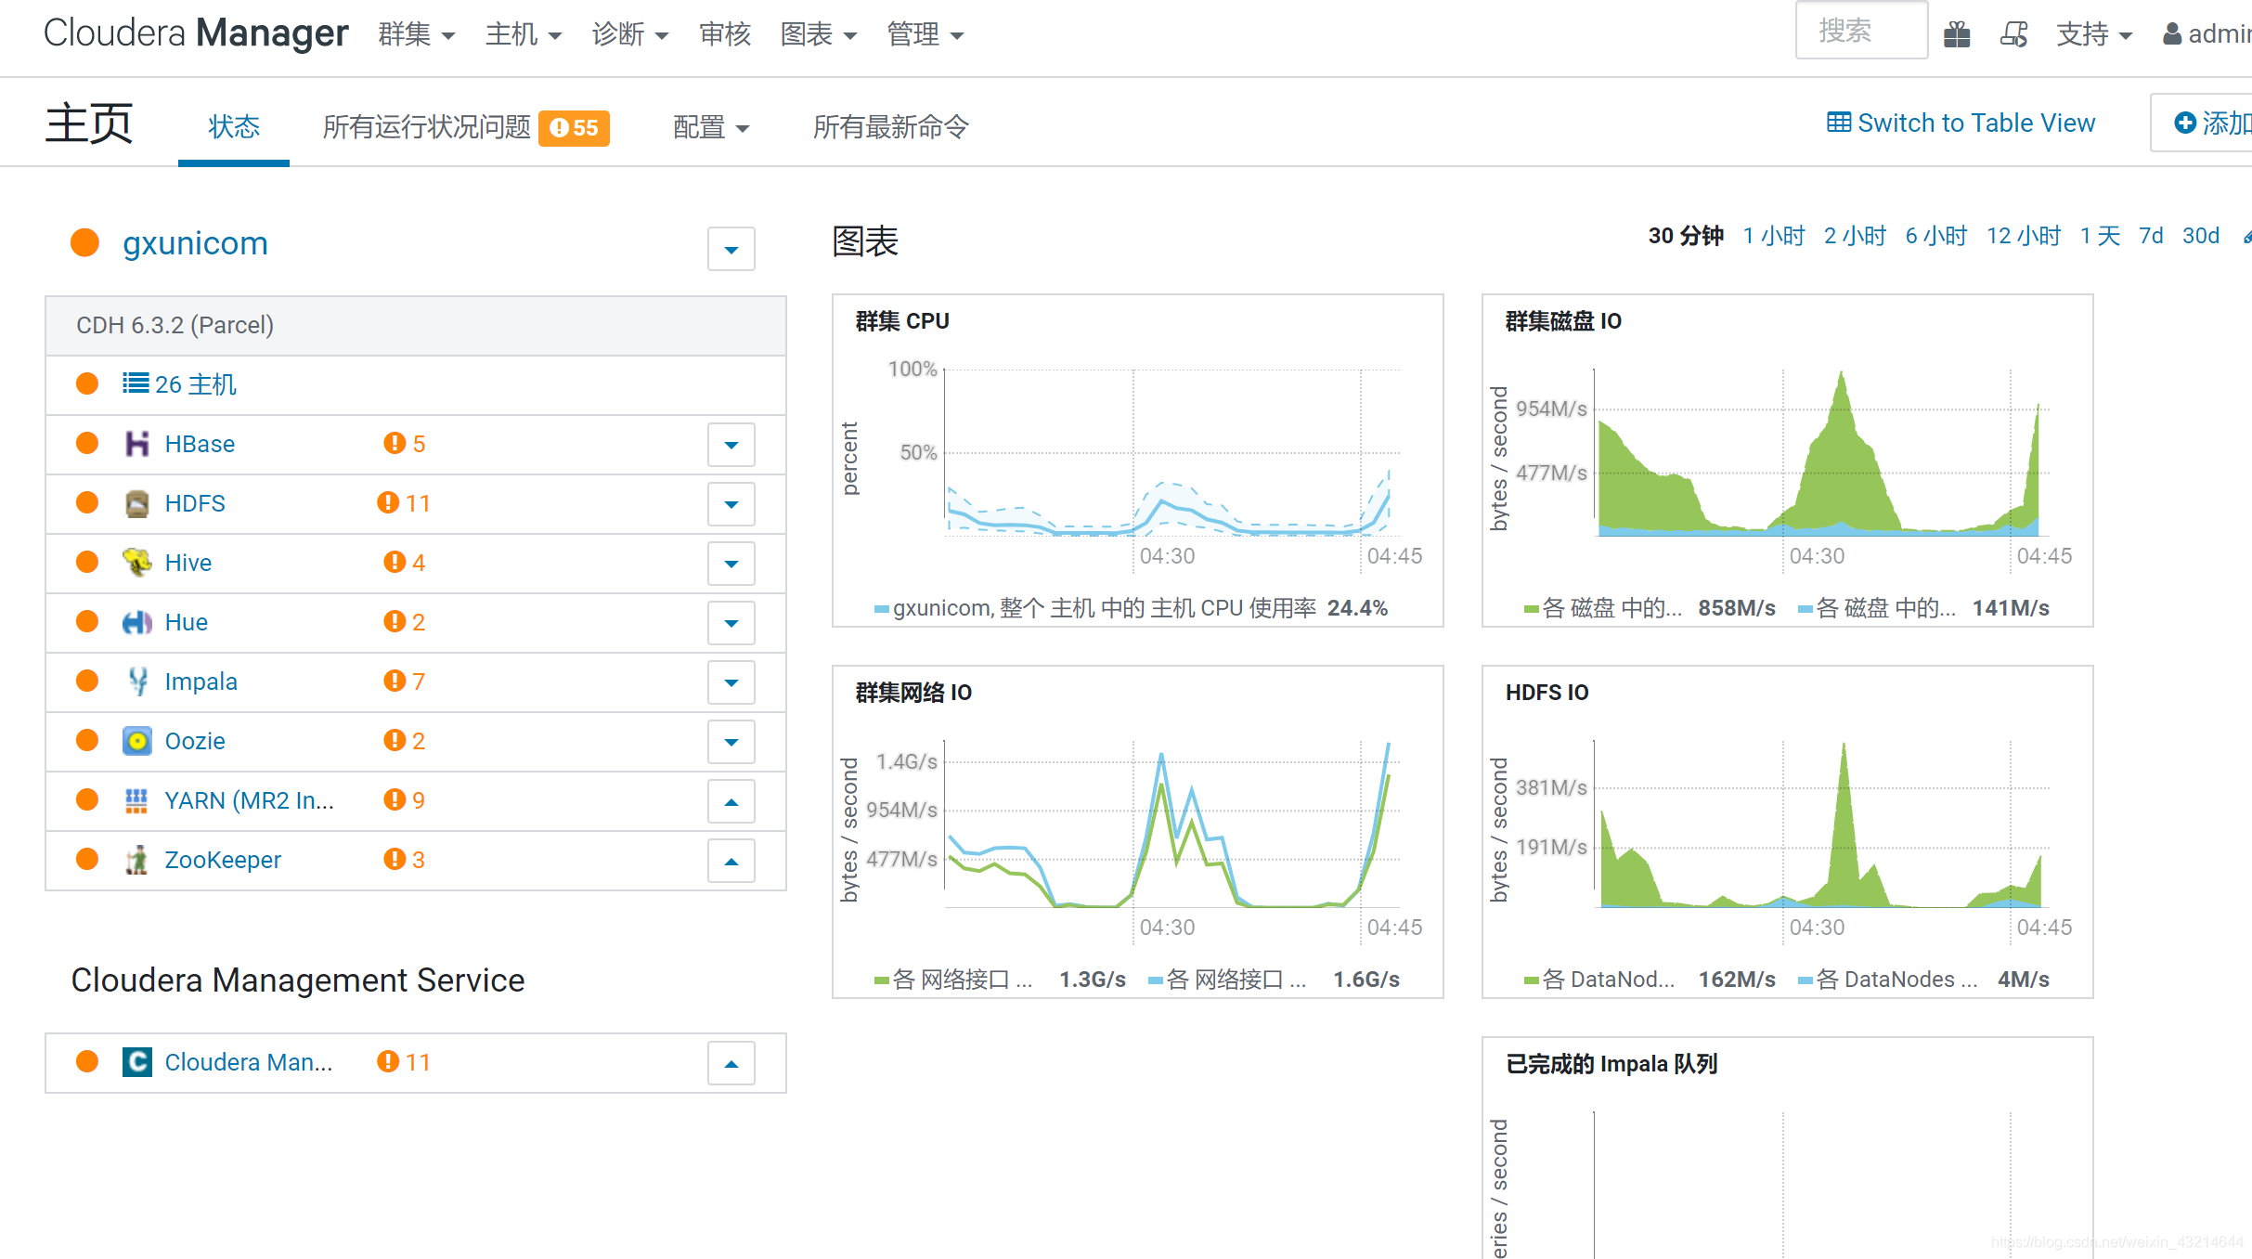Click the Impala service icon

pyautogui.click(x=137, y=681)
